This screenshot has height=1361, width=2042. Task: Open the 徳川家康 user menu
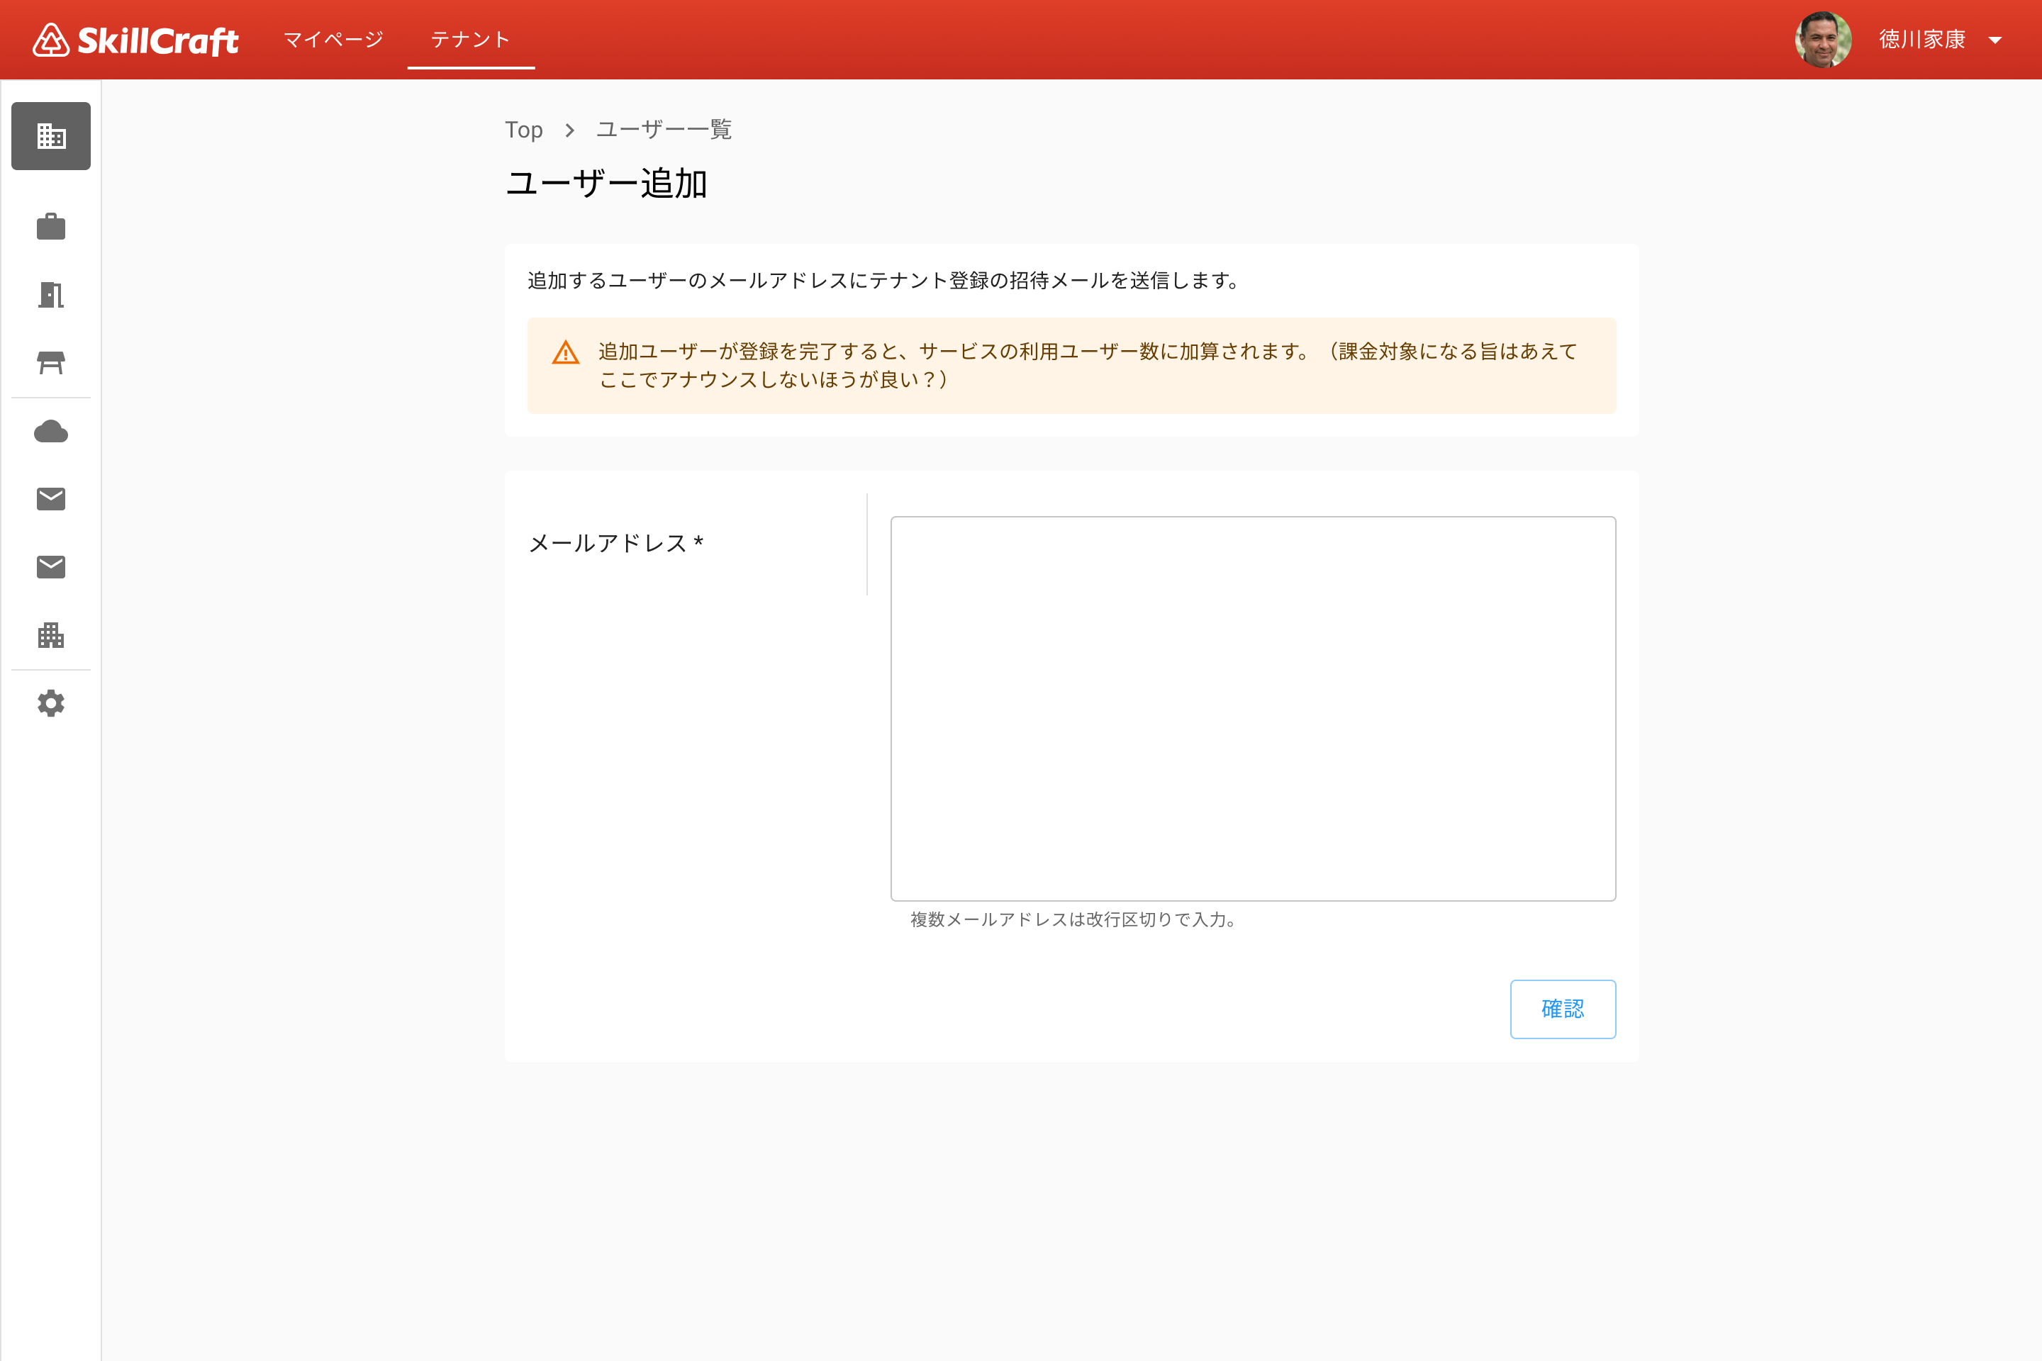click(1922, 39)
